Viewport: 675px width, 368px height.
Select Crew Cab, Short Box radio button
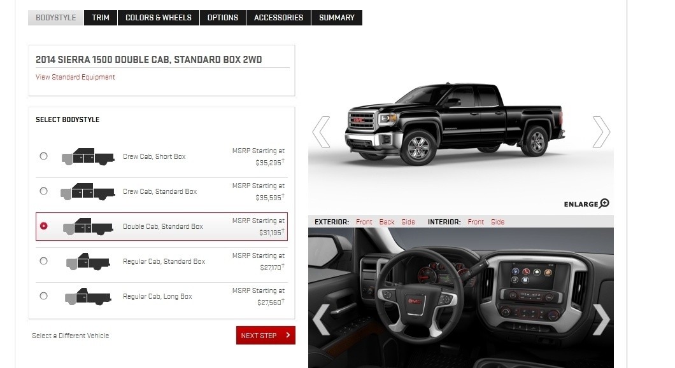click(x=43, y=156)
